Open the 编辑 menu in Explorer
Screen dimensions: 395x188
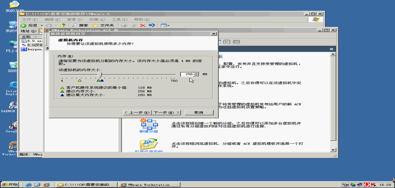[x=52, y=19]
